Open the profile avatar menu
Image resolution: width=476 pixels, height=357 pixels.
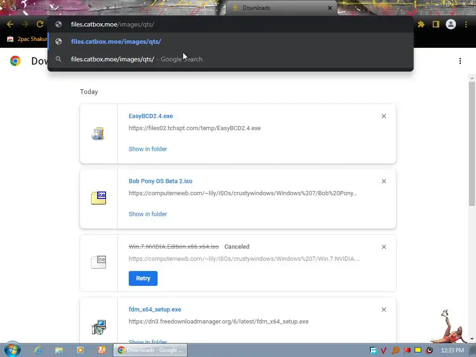pos(451,24)
